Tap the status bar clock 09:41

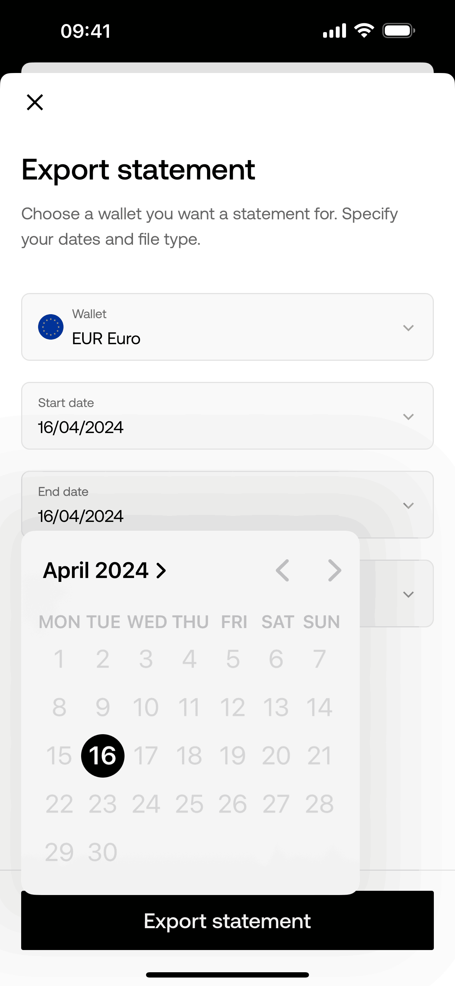click(x=86, y=31)
